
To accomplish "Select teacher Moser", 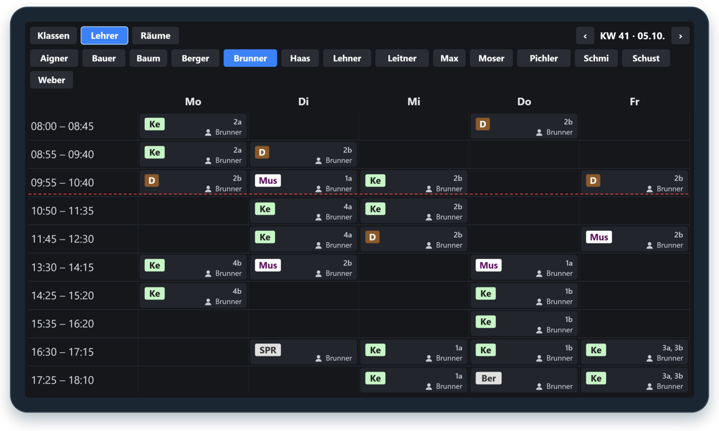I will [491, 58].
